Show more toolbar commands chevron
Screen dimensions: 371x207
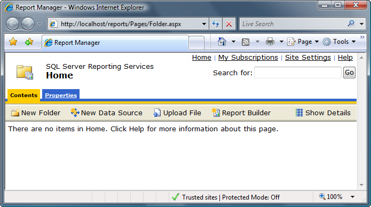coord(362,37)
